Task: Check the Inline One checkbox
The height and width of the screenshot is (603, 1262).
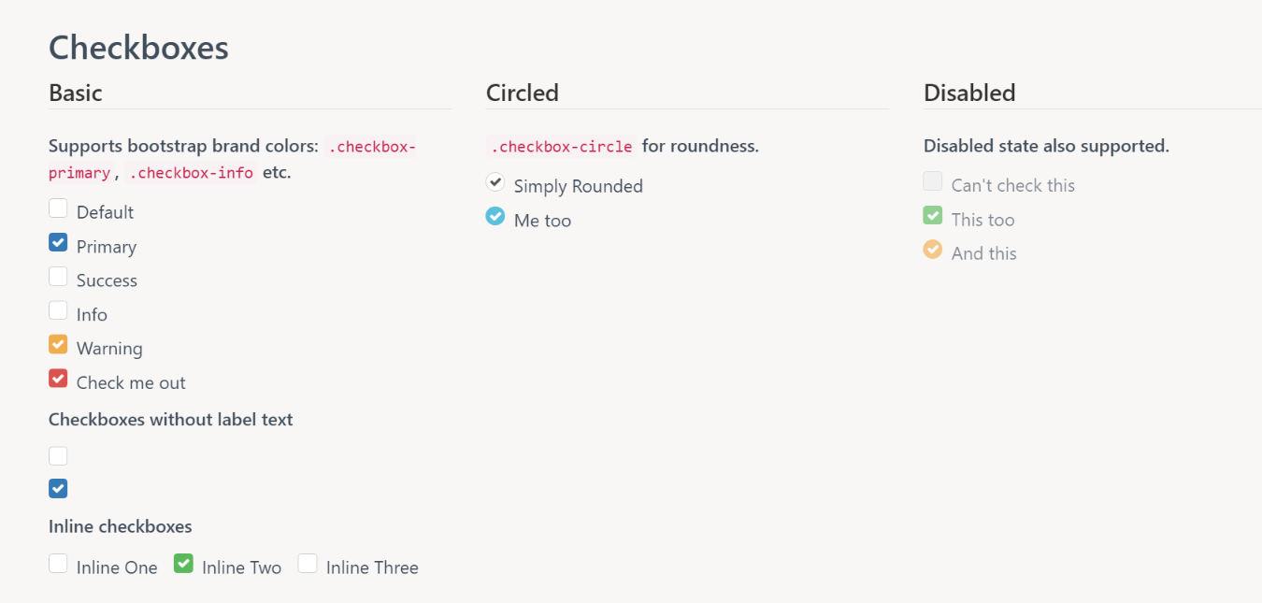Action: (x=58, y=564)
